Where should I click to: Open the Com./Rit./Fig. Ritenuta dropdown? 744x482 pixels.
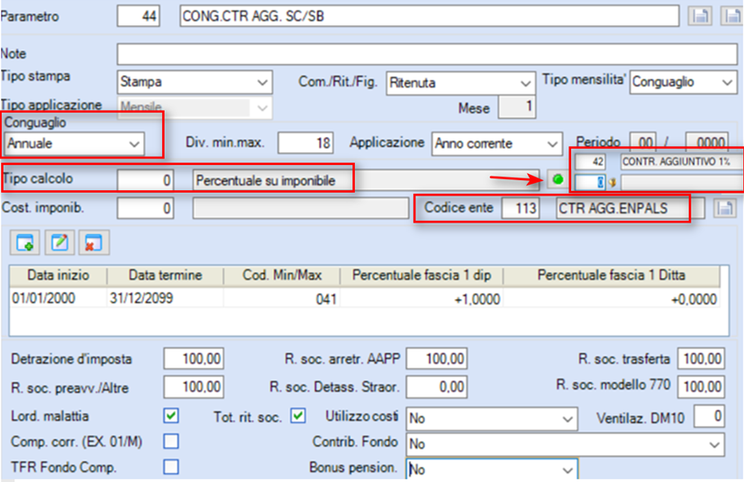tap(461, 83)
